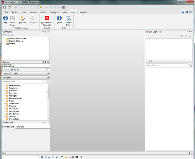The width and height of the screenshot is (195, 159).
Task: Click the Connections expand-all plus icon
Action: 6,35
